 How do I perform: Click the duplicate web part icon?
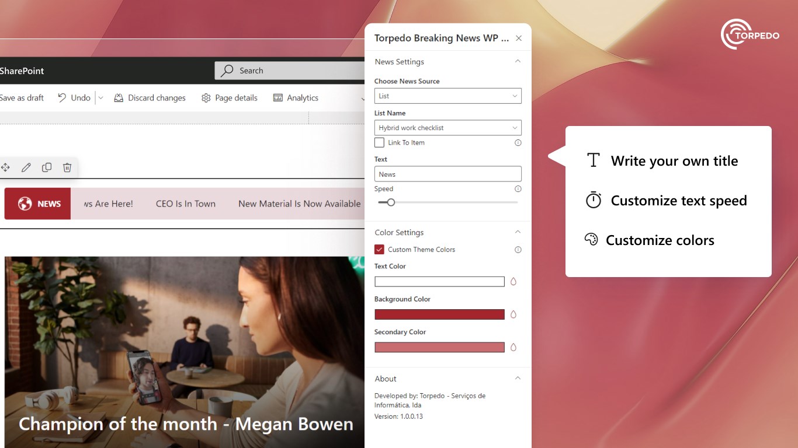[47, 167]
